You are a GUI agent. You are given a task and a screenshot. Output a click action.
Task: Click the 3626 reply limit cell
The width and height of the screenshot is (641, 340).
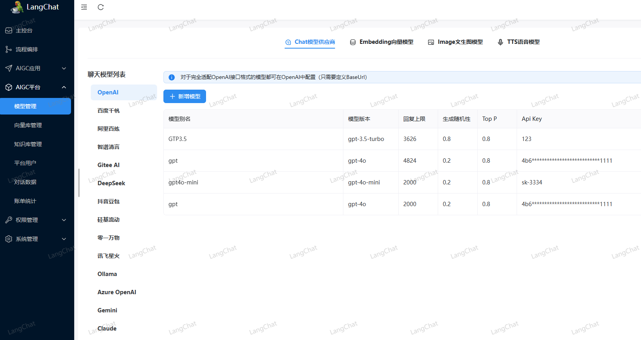click(418, 139)
